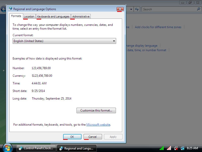Click the red signal bars tray icon
The height and width of the screenshot is (152, 202).
pos(169,148)
